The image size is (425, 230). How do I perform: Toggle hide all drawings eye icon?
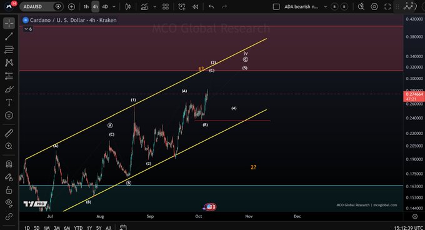tap(9, 203)
